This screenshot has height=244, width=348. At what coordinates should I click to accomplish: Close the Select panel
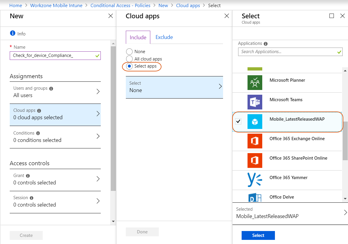342,16
